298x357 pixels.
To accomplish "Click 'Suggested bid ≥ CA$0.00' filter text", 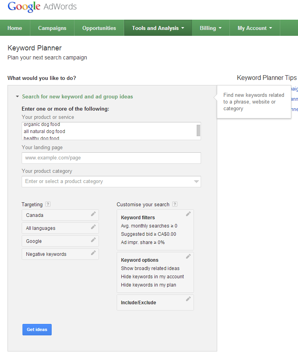I will coord(149,234).
